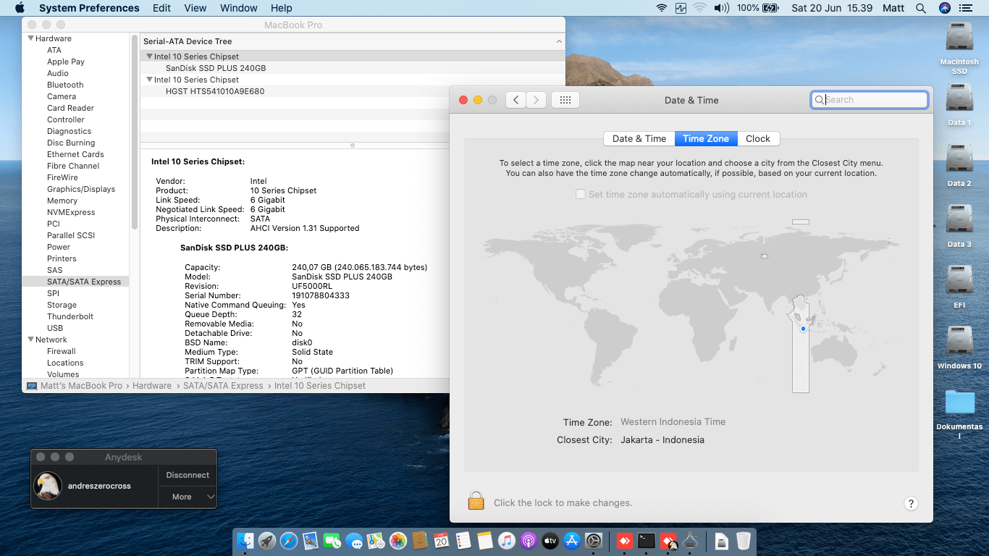This screenshot has width=989, height=556.
Task: Select HGST HTS541010A9E680 drive in device tree
Action: (x=215, y=91)
